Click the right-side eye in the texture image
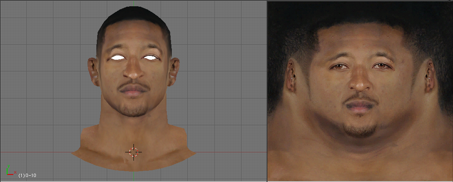This screenshot has height=182, width=453. [381, 66]
